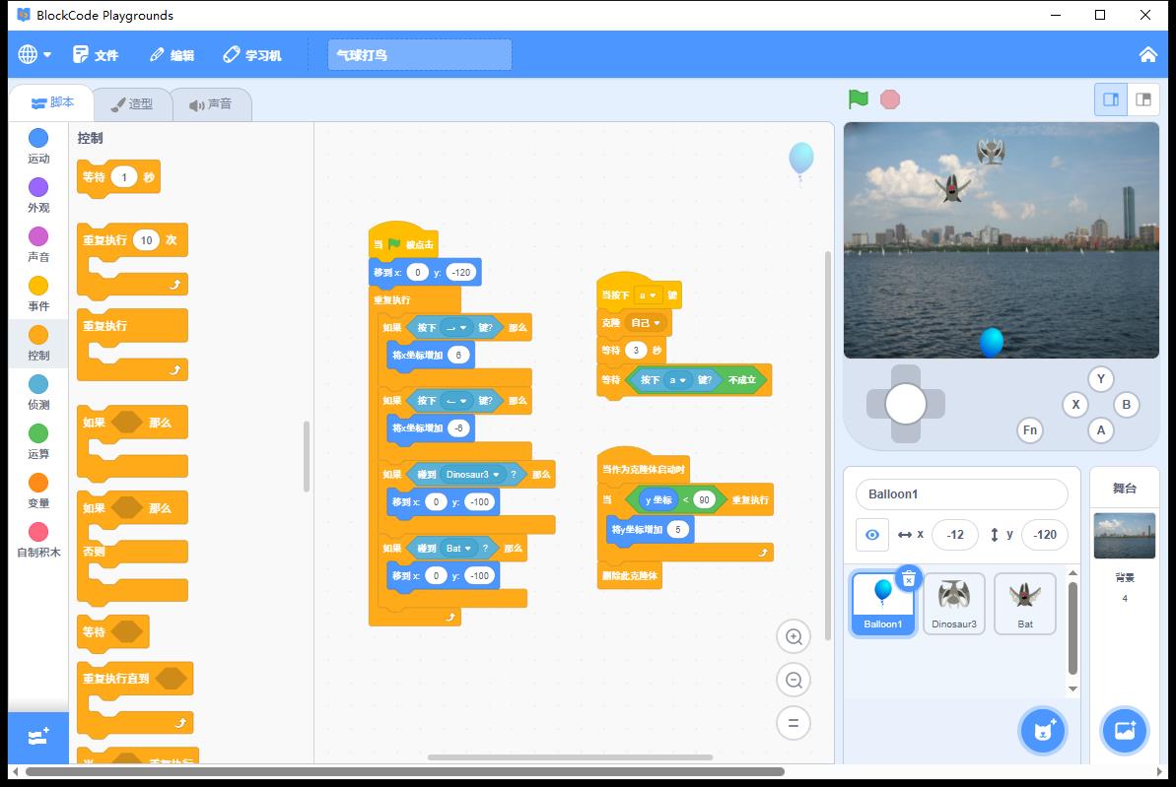Open key dropdown in 当按下 a 键 block
This screenshot has width=1176, height=787.
click(647, 295)
